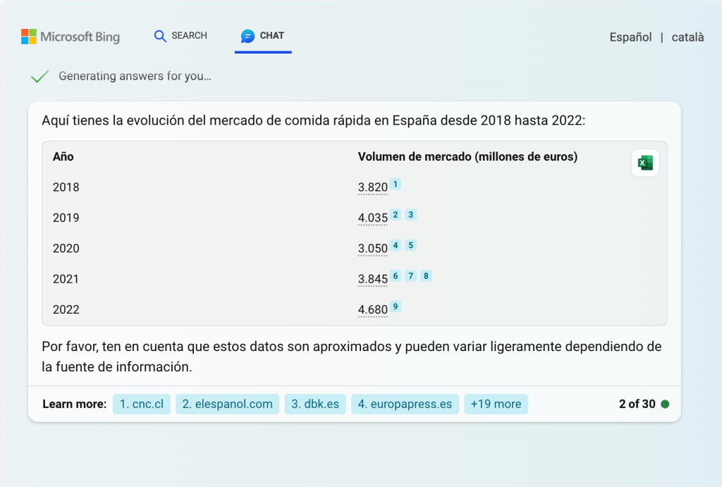722x487 pixels.
Task: Switch language to català
Action: point(687,37)
